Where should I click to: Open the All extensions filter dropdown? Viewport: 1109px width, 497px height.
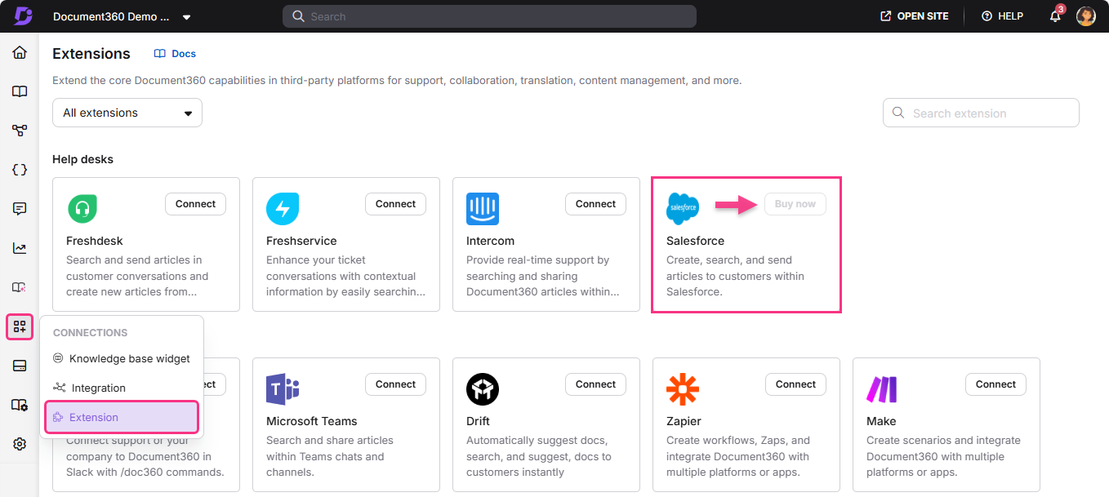tap(127, 113)
